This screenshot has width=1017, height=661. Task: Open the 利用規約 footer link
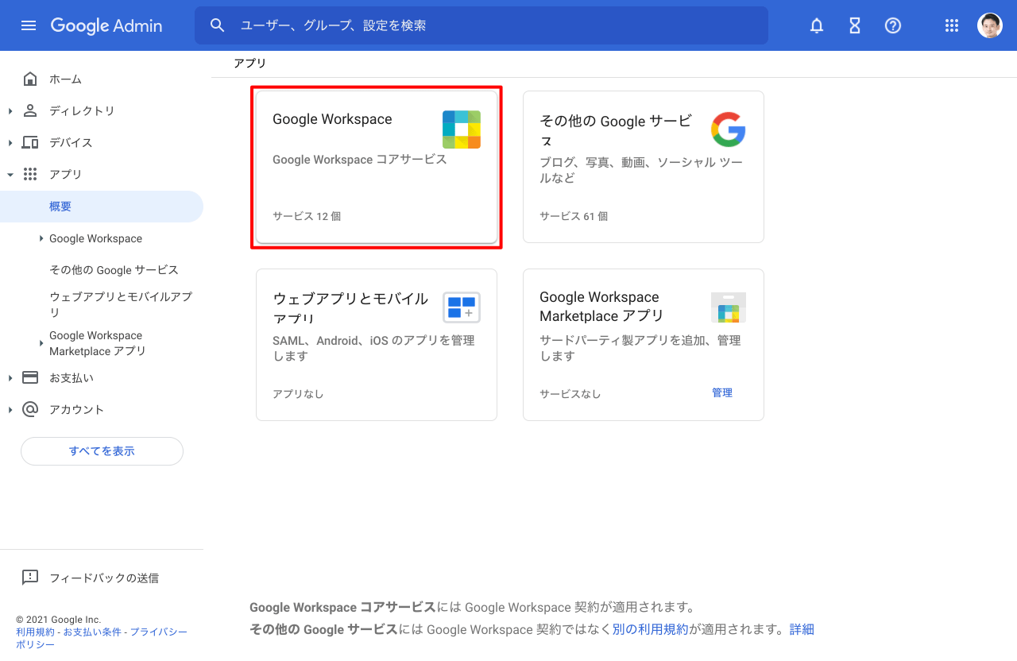tap(35, 632)
